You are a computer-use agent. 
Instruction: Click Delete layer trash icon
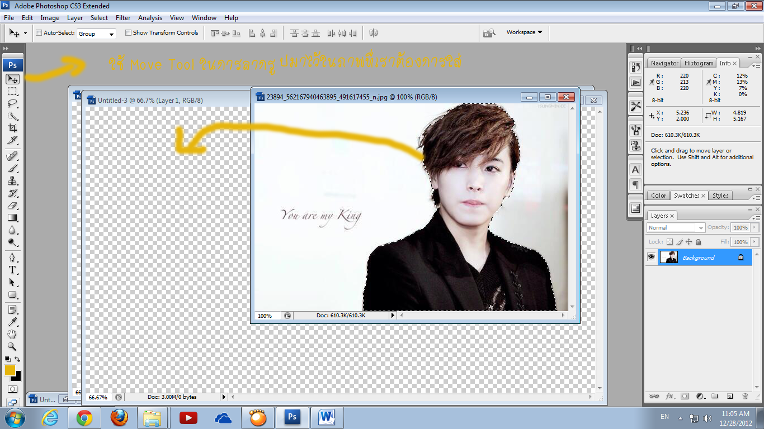(744, 396)
